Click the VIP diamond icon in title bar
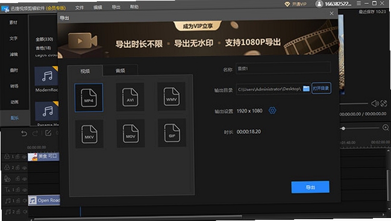This screenshot has height=221, width=391. coord(287,4)
